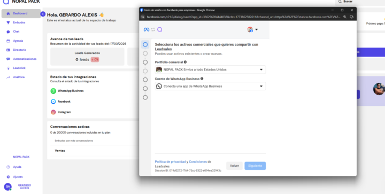
Task: Open Política de privacidad link
Action: pos(170,162)
